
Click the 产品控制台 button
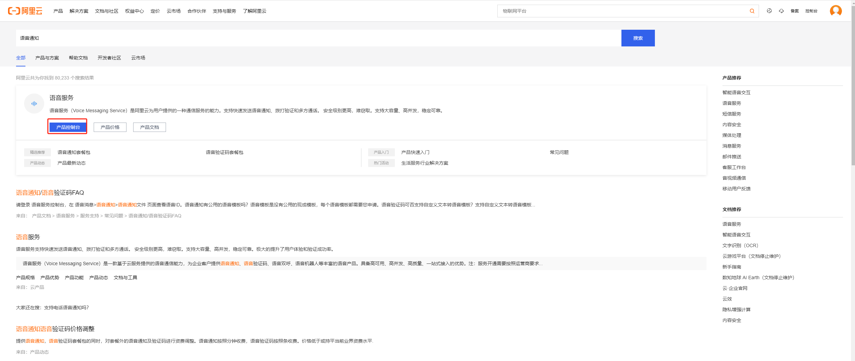click(68, 127)
